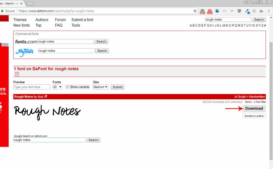Click the fonts.com logo
The height and width of the screenshot is (169, 273).
(x=26, y=42)
